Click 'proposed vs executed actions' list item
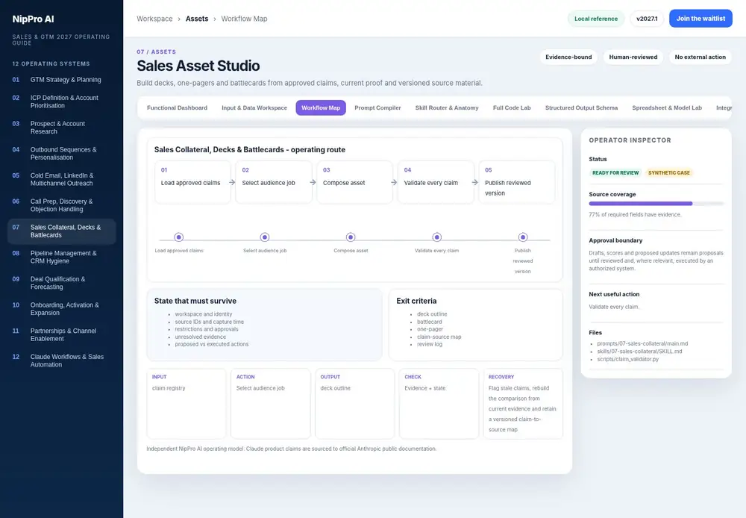 (212, 344)
